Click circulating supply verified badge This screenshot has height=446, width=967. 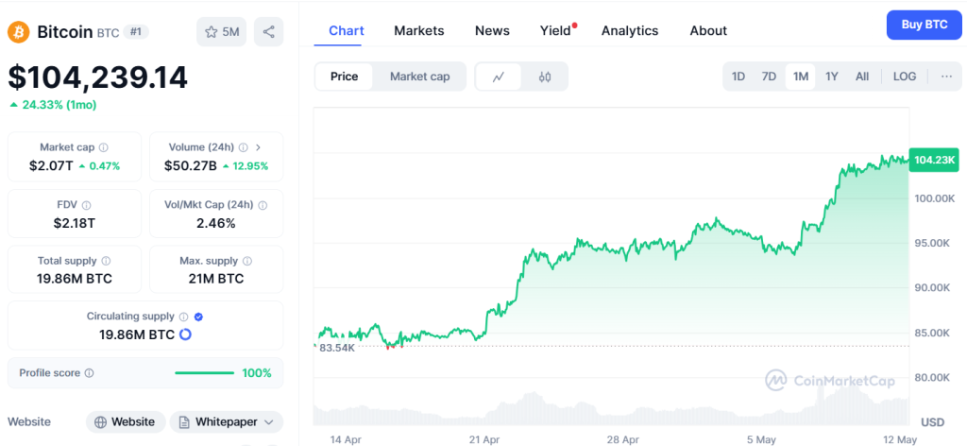coord(198,317)
